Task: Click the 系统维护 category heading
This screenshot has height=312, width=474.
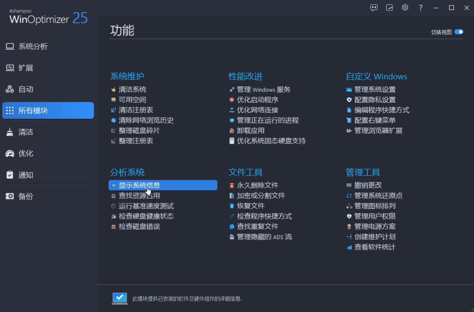Action: [127, 76]
